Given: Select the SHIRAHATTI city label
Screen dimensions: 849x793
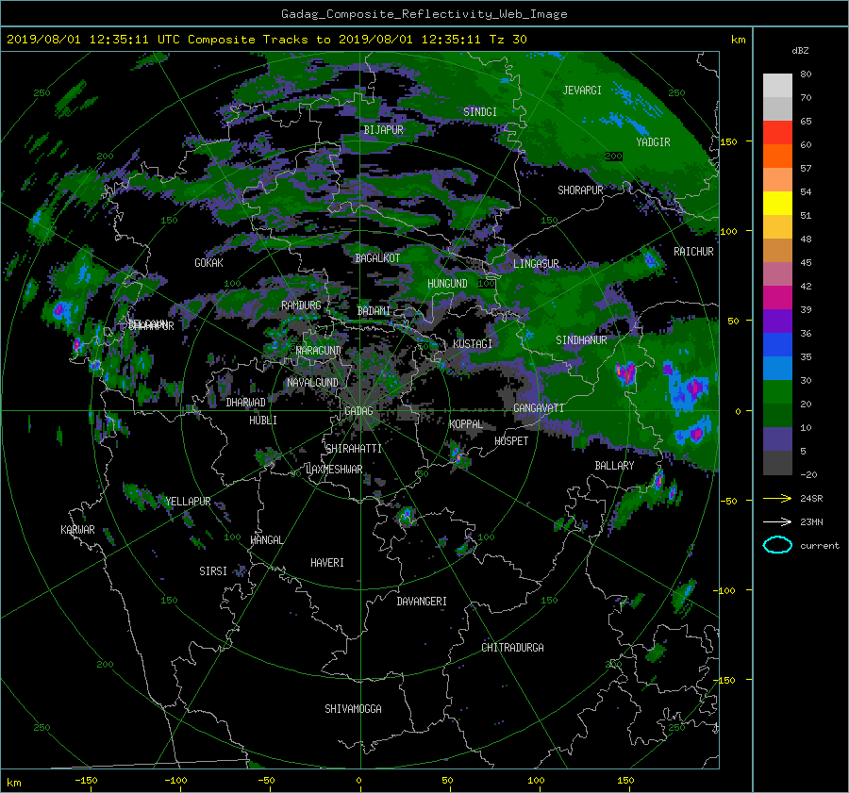Looking at the screenshot, I should tap(354, 449).
